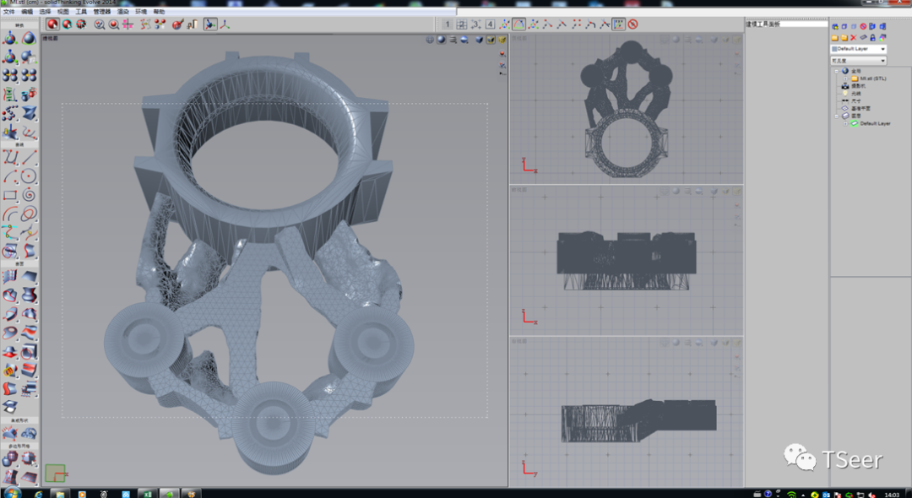Click viewport layout button 1
Viewport: 912px width, 498px height.
tap(447, 24)
